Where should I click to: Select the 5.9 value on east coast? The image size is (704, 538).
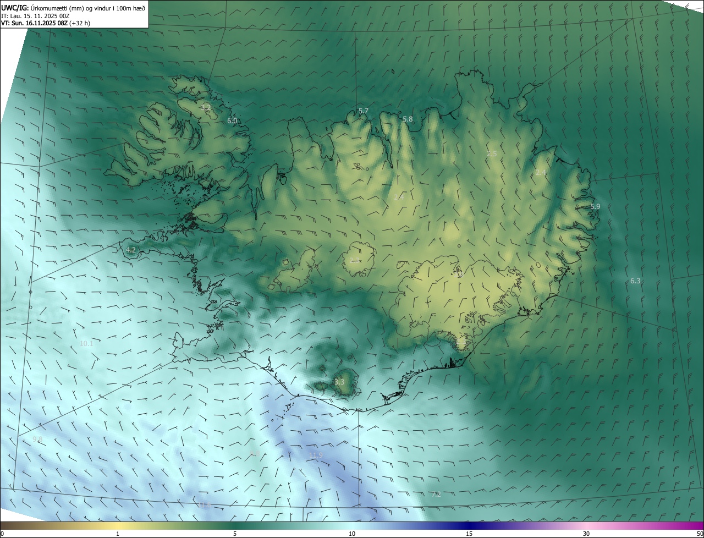click(595, 206)
